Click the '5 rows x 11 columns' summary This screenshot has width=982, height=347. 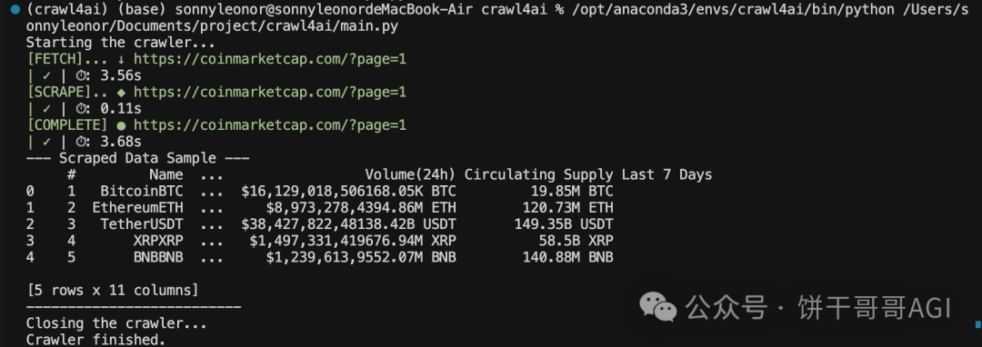pos(113,290)
